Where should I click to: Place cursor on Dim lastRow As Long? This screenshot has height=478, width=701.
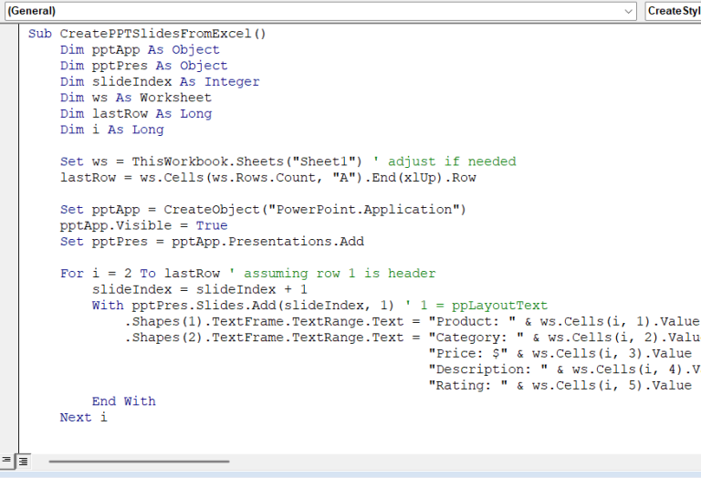point(135,114)
